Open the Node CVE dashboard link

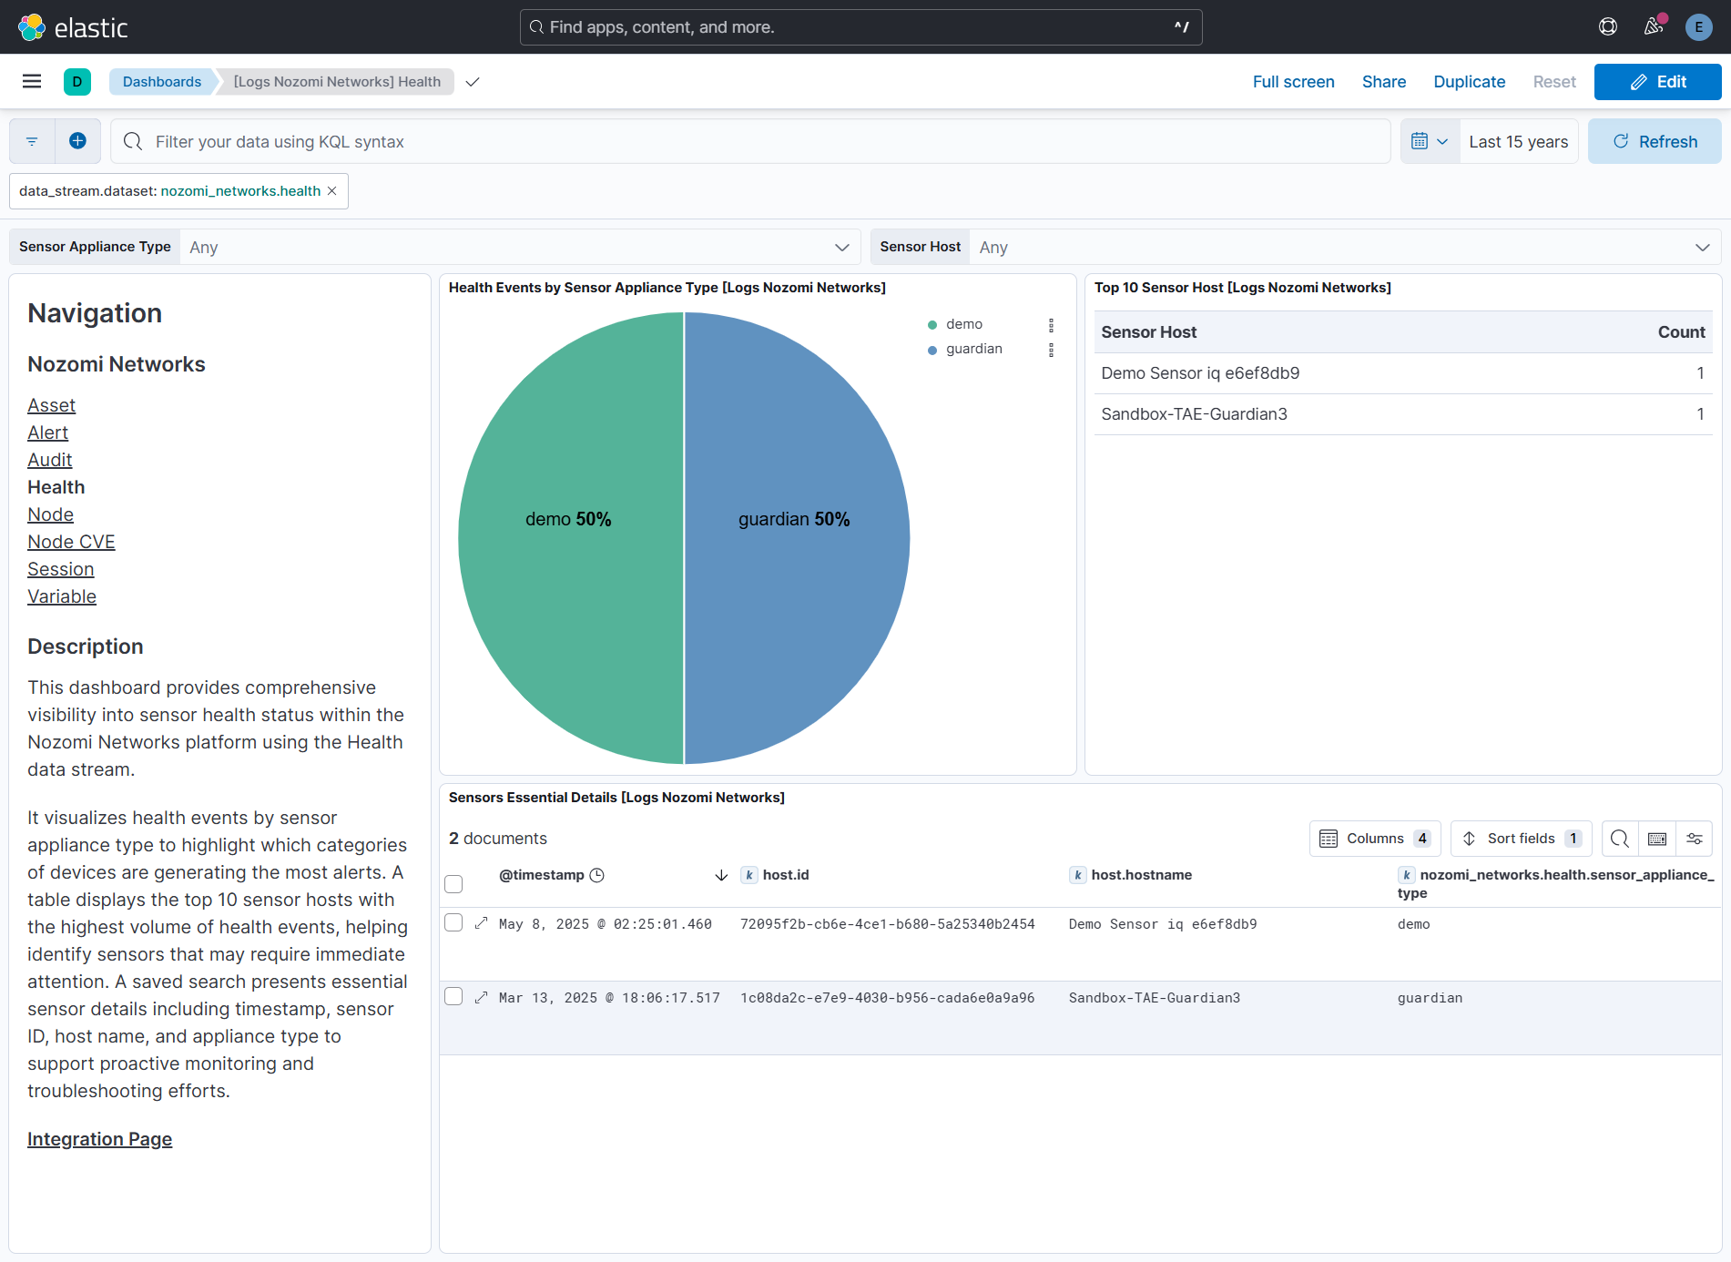tap(71, 542)
